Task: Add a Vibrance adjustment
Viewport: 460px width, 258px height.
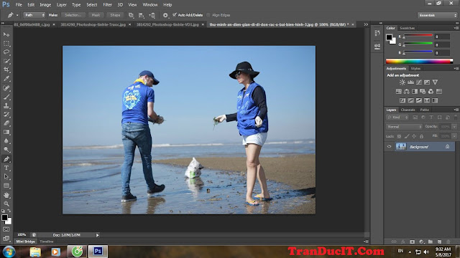Action: click(435, 82)
